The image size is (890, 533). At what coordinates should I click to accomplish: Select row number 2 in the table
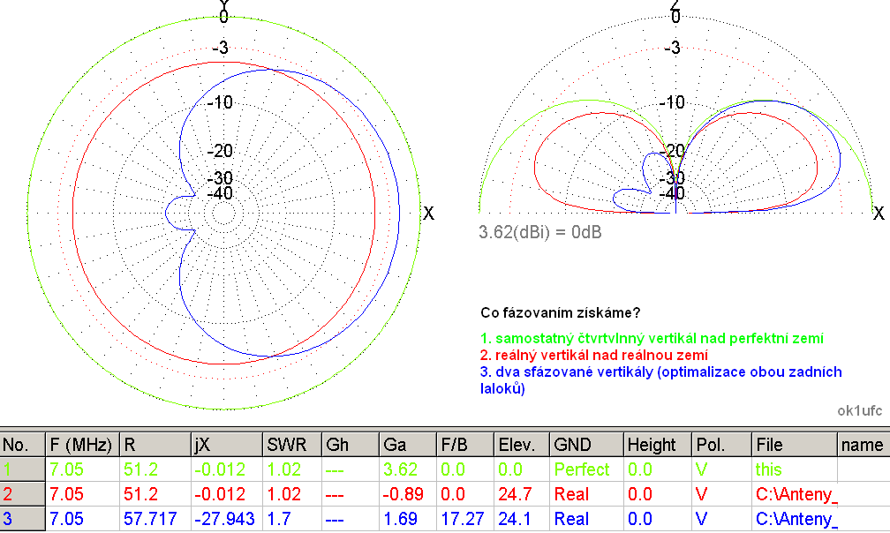pos(22,494)
